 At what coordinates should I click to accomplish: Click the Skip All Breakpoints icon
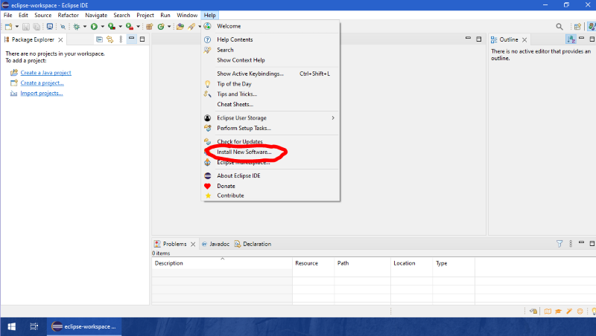coord(63,27)
